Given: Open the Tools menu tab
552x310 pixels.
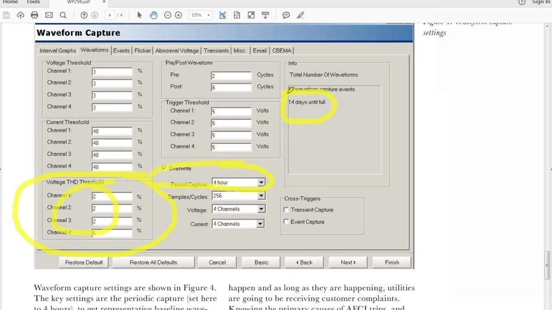Looking at the screenshot, I should pyautogui.click(x=33, y=2).
